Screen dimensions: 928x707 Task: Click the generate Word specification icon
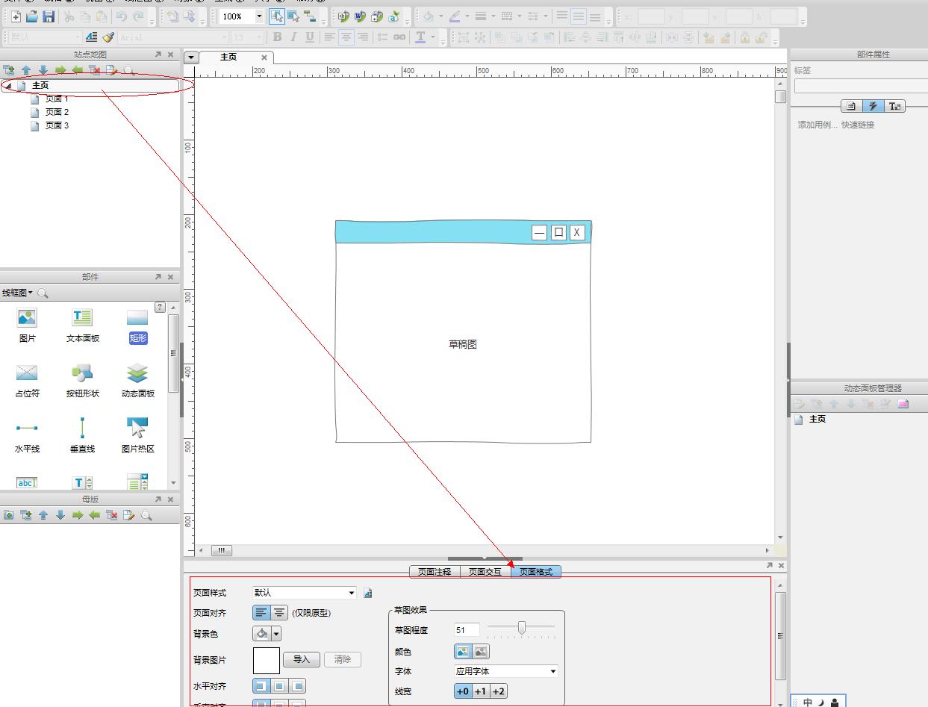pos(360,16)
